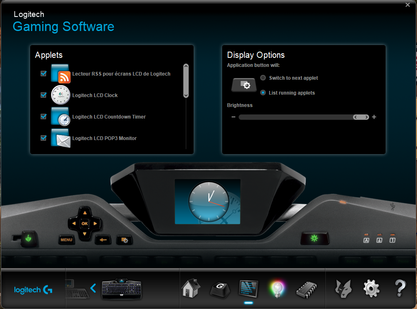Click the Countdown Timer applet icon

[61, 116]
